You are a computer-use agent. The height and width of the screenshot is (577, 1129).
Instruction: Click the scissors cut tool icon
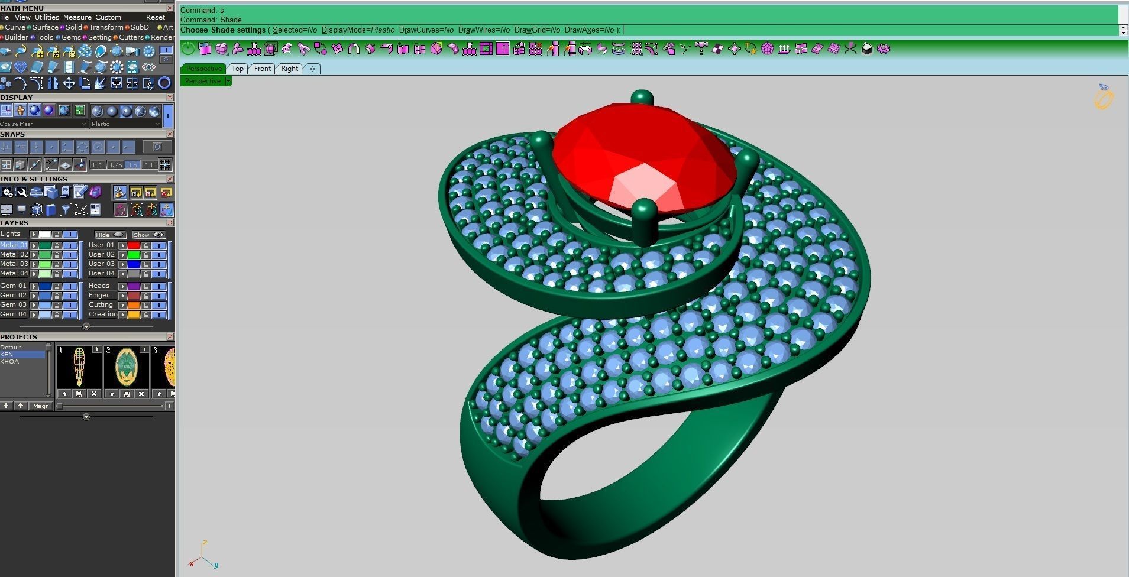point(148,83)
